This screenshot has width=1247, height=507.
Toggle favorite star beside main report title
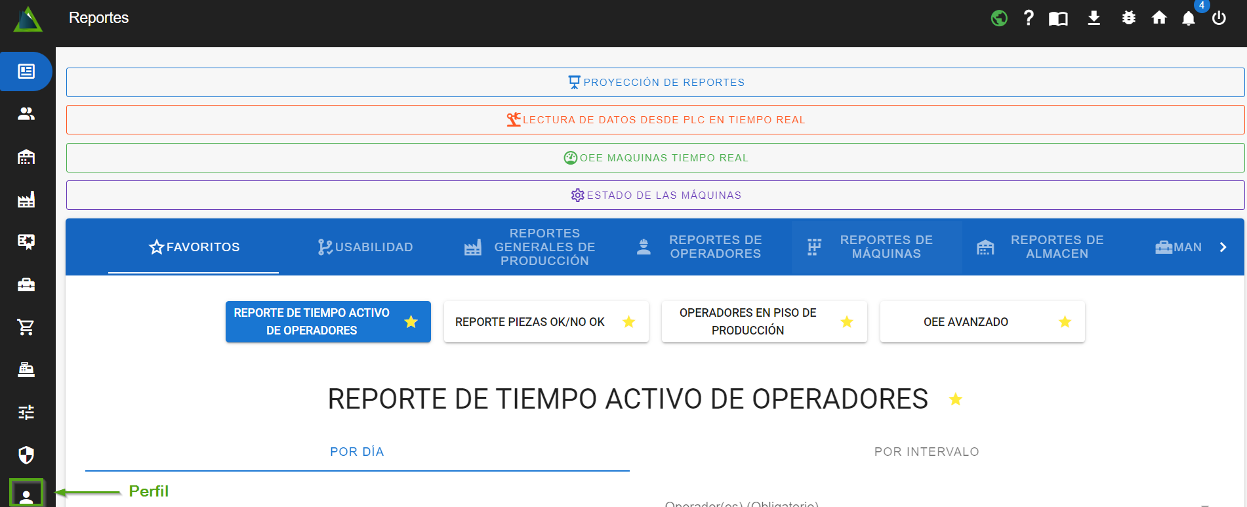click(955, 399)
